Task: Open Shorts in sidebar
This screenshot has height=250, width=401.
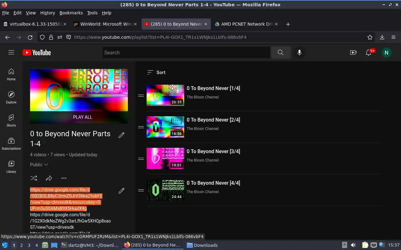Action: point(11,121)
